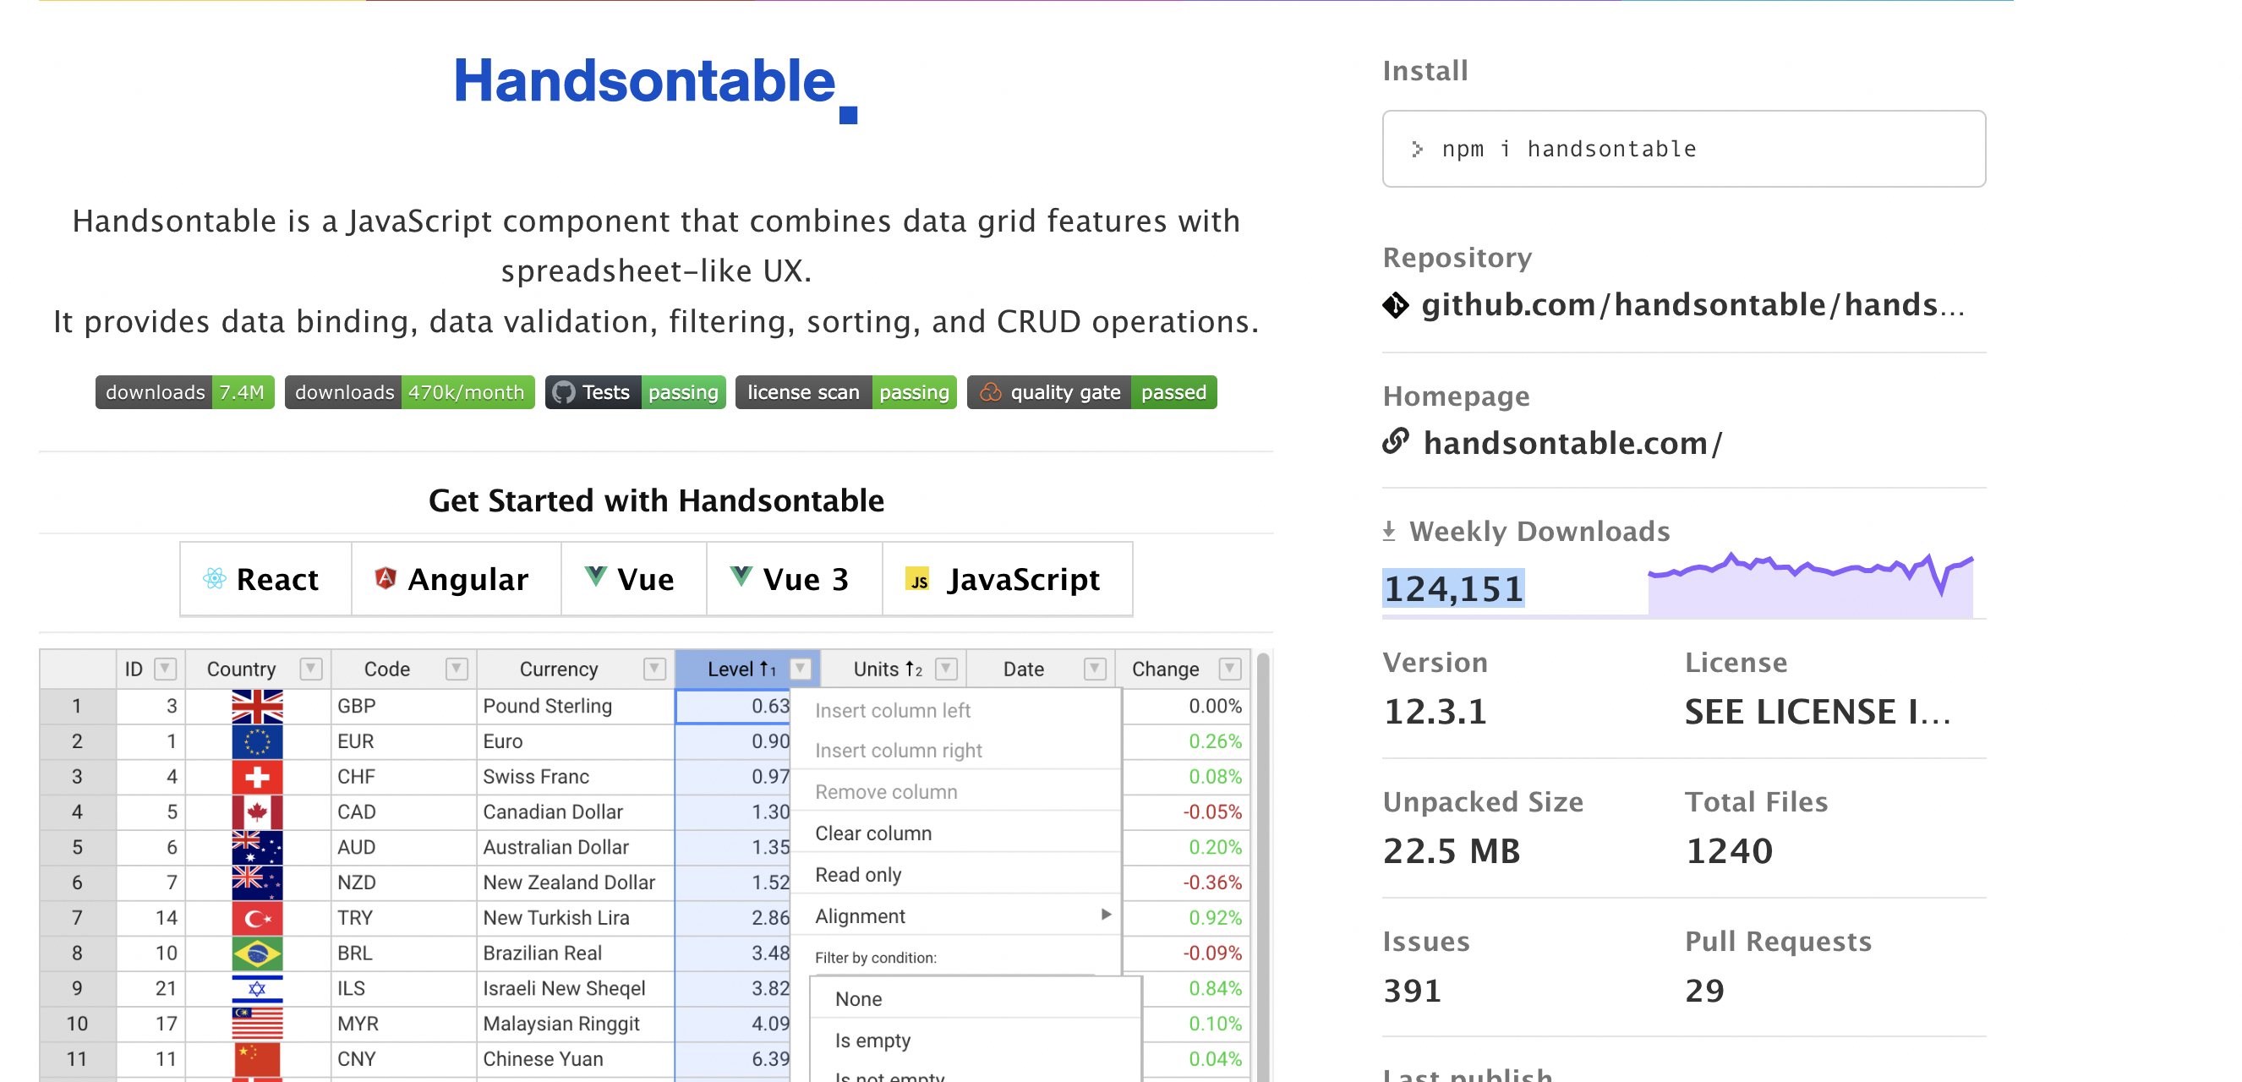2242x1082 pixels.
Task: Open the Country column filter dropdown
Action: pyautogui.click(x=311, y=669)
